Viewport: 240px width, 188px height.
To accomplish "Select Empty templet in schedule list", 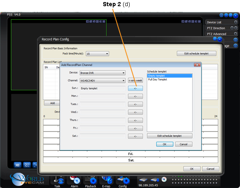I will tap(170, 76).
